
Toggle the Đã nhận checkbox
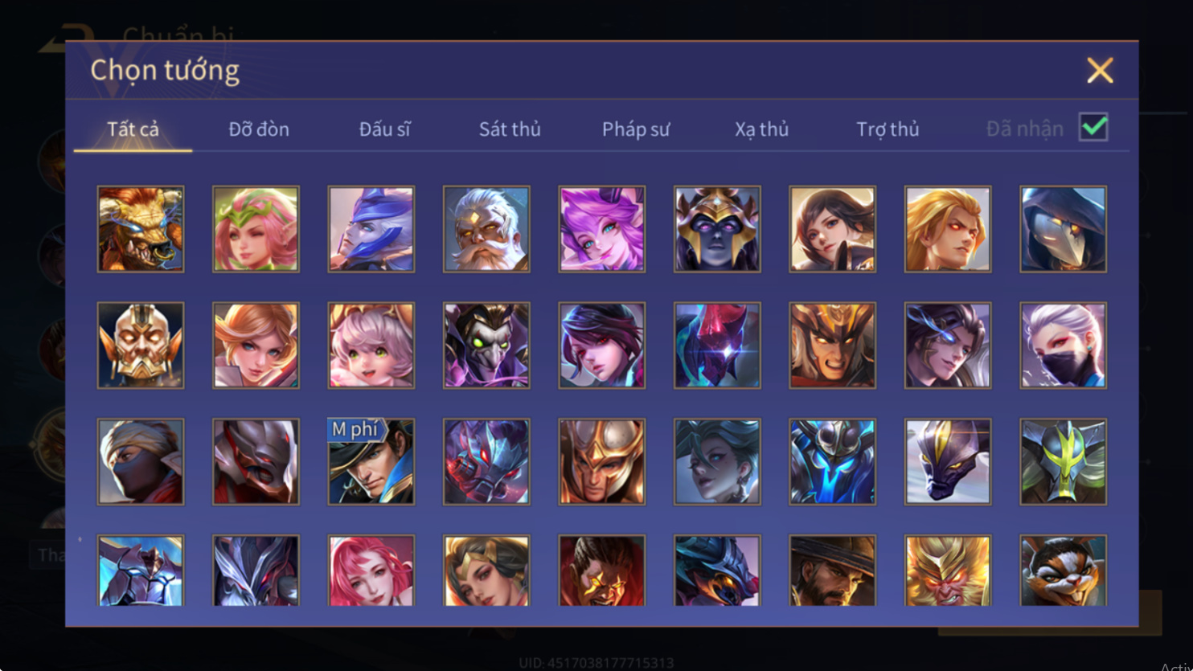(x=1093, y=127)
